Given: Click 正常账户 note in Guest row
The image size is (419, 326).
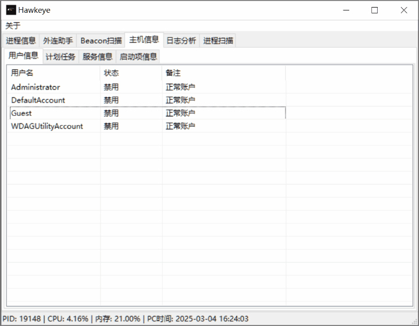Looking at the screenshot, I should (180, 113).
